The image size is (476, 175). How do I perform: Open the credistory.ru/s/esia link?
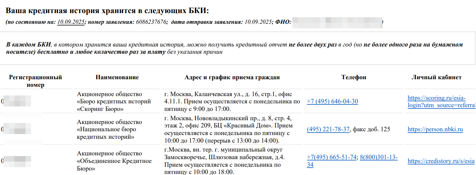tap(441, 161)
